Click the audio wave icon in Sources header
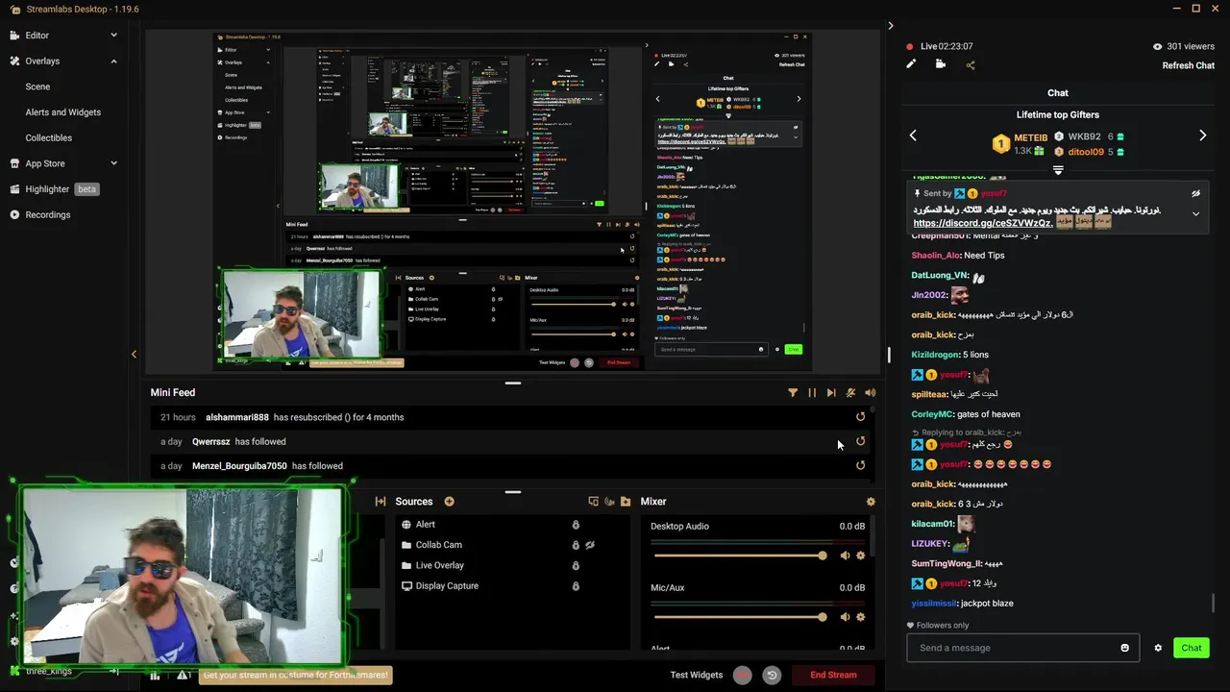Screen dimensions: 1230x692 click(609, 502)
